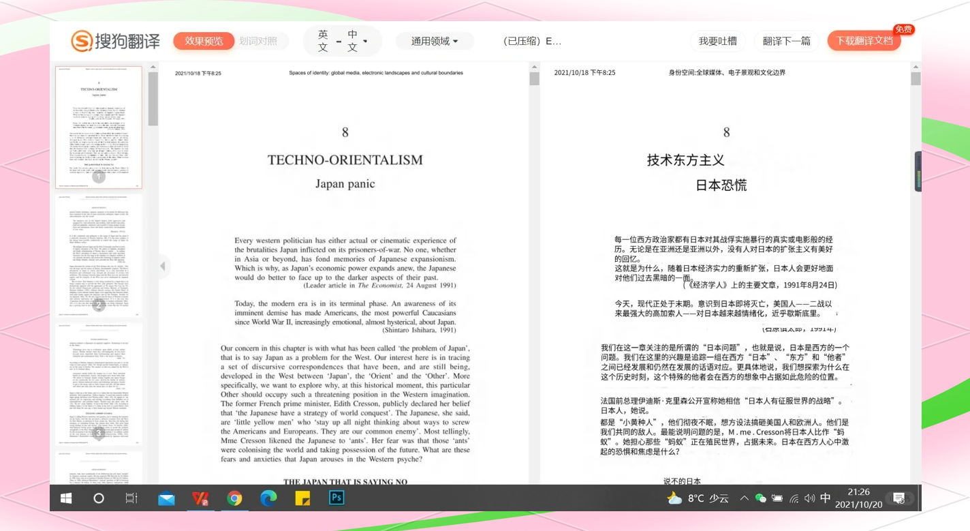
Task: Collapse the thumbnail sidebar with arrow
Action: click(163, 266)
